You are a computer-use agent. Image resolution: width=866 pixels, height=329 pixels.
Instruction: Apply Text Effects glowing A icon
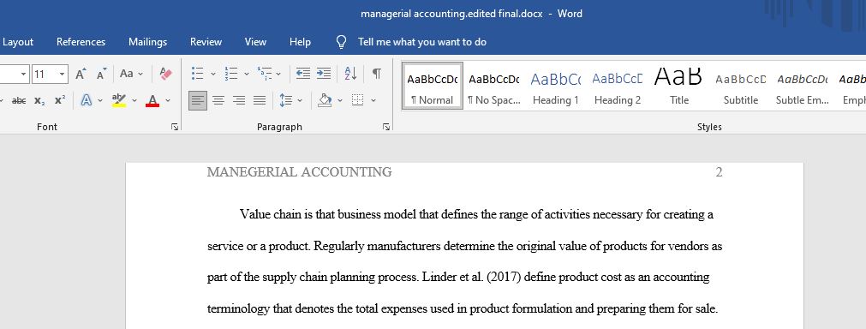(87, 100)
